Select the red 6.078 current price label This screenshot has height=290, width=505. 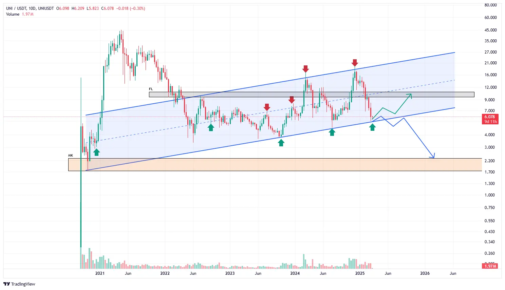click(x=490, y=117)
